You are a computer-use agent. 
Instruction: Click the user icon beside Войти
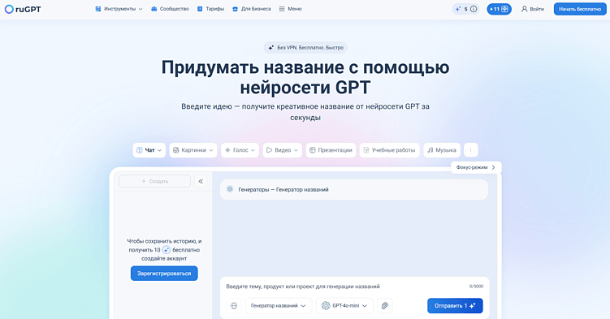pos(525,9)
